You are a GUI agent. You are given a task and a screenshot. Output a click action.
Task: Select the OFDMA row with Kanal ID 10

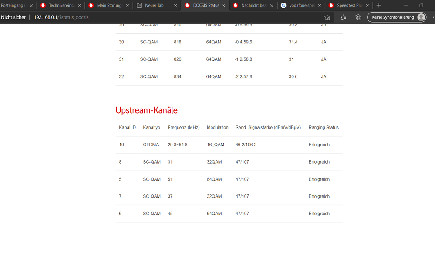coord(151,145)
